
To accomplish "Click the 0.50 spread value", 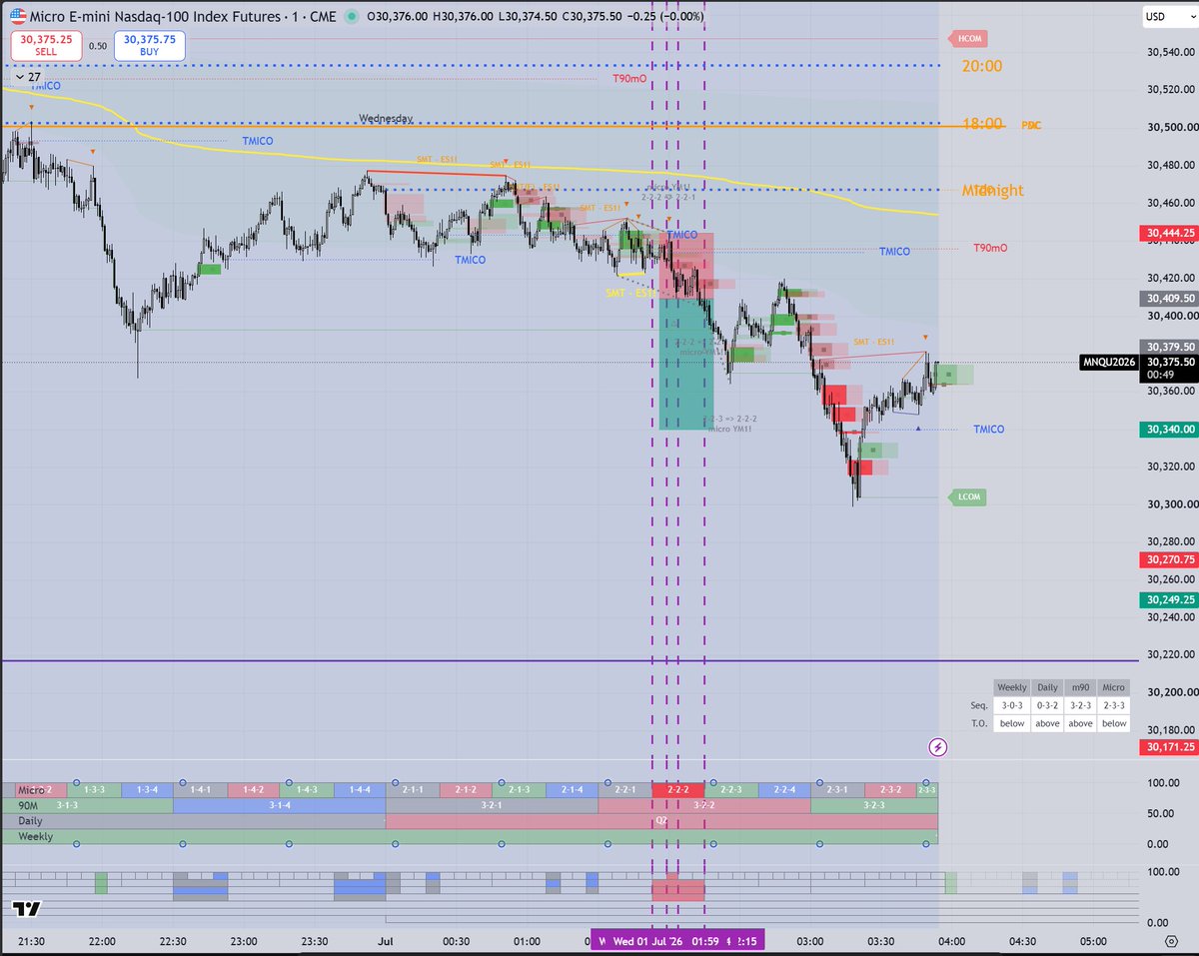I will [x=97, y=45].
